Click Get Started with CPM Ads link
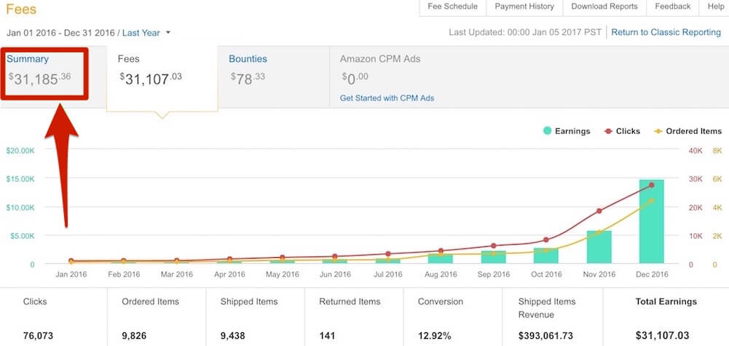Image resolution: width=729 pixels, height=346 pixels. tap(387, 98)
